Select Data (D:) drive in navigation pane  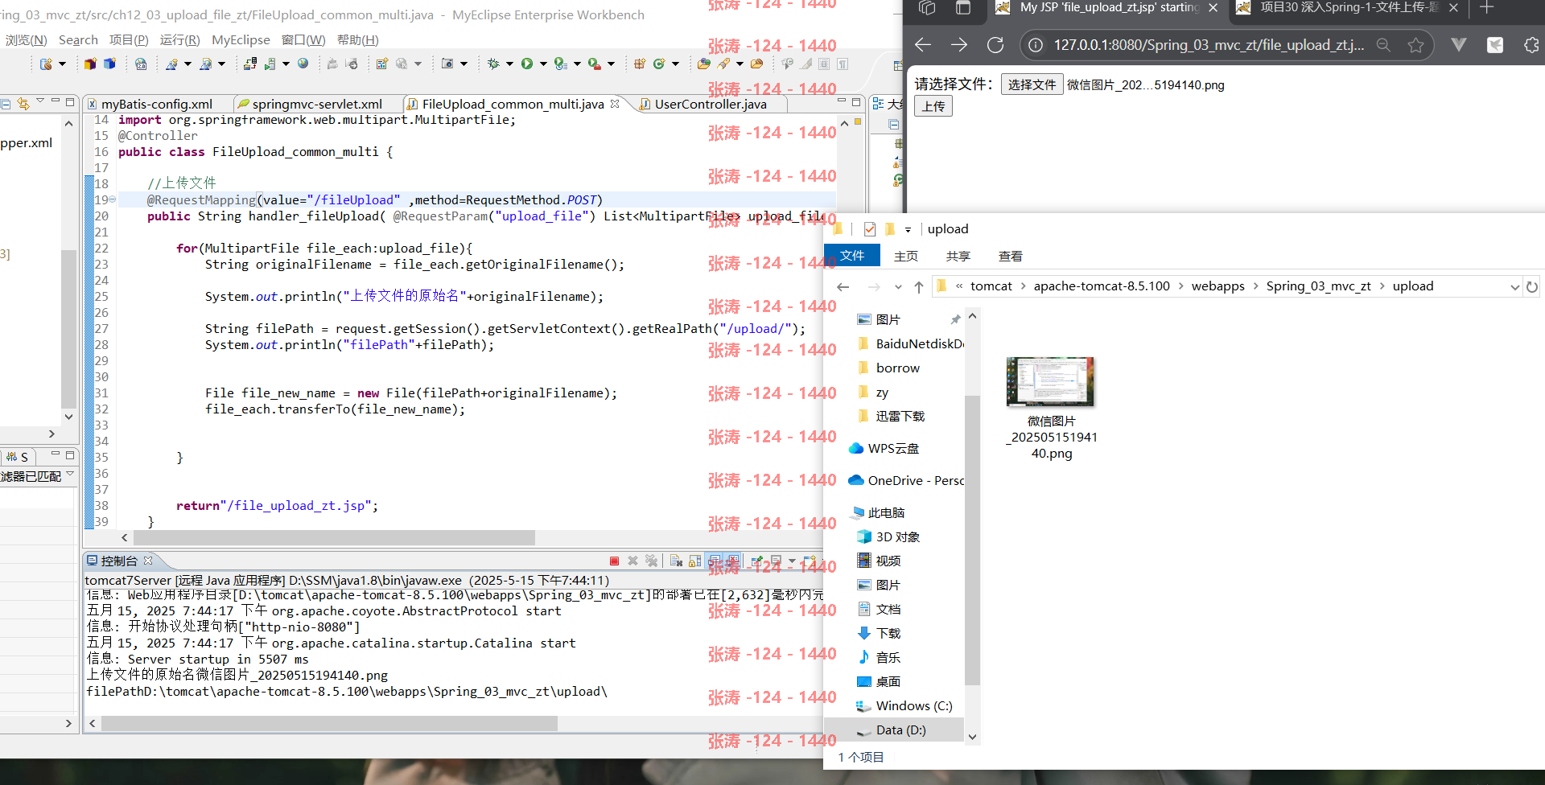(901, 730)
